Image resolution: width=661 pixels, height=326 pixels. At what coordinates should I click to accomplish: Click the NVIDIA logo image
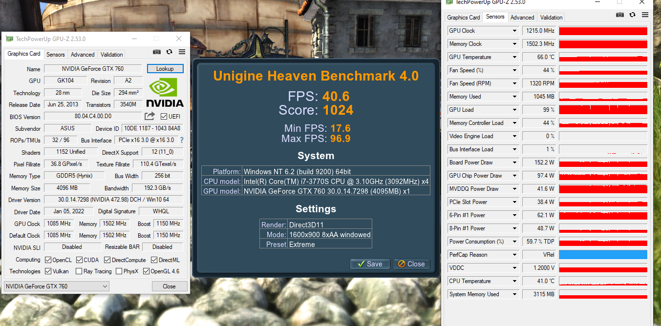(x=165, y=93)
